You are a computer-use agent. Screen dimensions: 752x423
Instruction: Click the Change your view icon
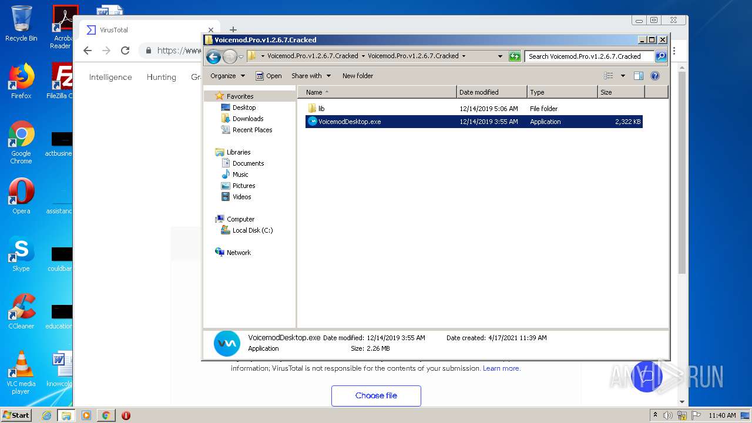tap(609, 76)
